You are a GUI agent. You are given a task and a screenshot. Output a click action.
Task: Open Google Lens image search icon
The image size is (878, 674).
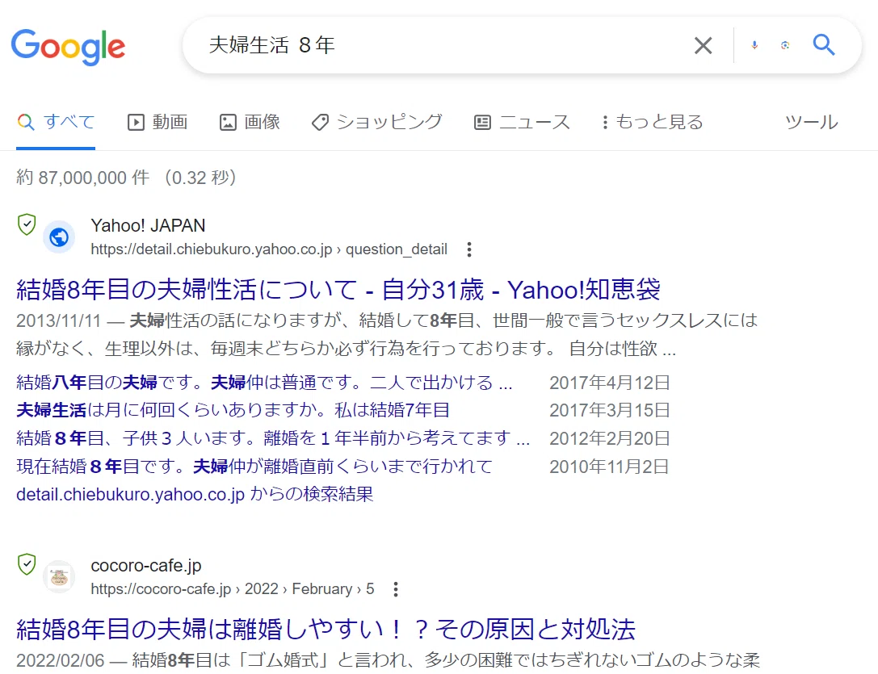click(x=785, y=45)
